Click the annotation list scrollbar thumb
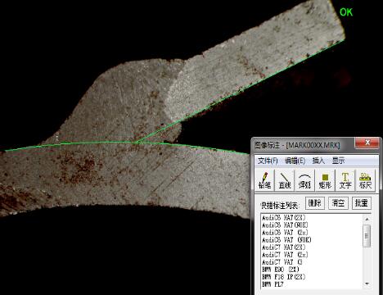This screenshot has width=383, height=295. point(367,236)
